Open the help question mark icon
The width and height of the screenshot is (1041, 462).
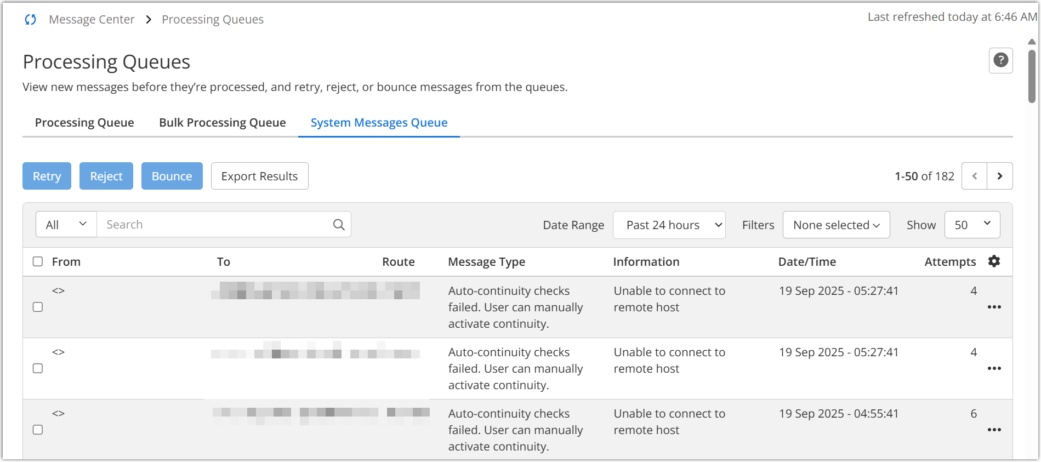point(1000,60)
